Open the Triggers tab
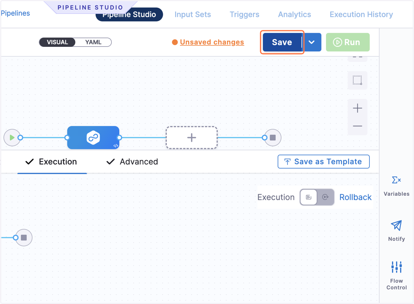414x304 pixels. point(245,14)
